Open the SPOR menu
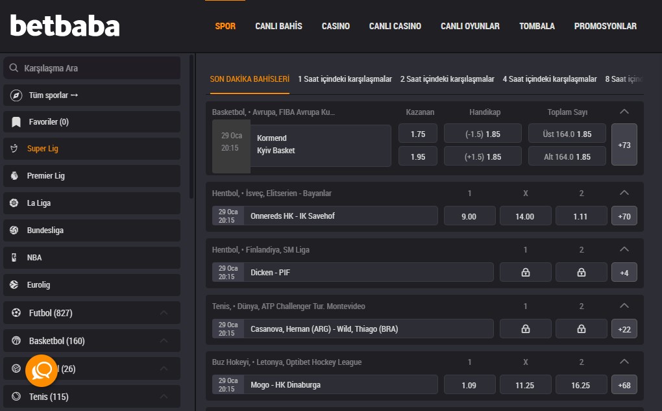This screenshot has width=662, height=411. (225, 26)
